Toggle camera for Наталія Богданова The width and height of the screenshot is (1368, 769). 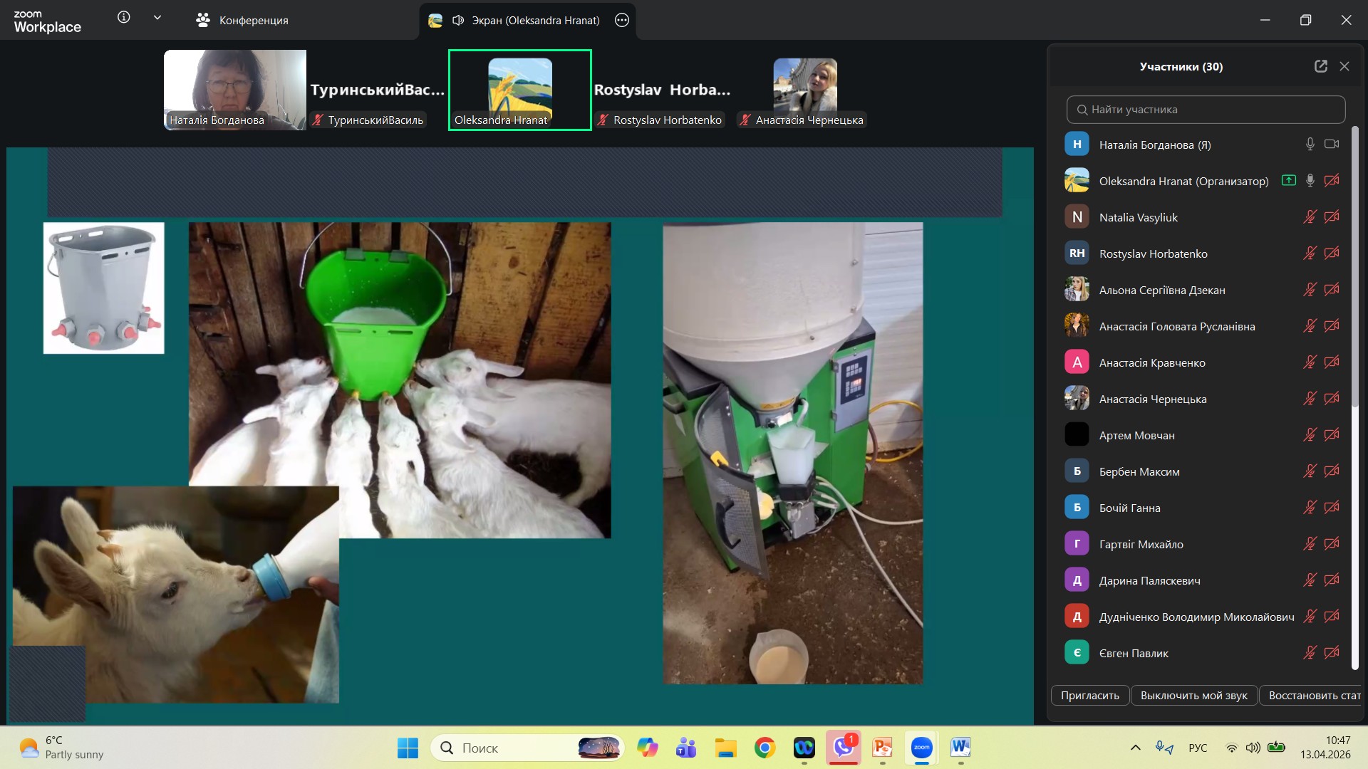coord(1331,145)
